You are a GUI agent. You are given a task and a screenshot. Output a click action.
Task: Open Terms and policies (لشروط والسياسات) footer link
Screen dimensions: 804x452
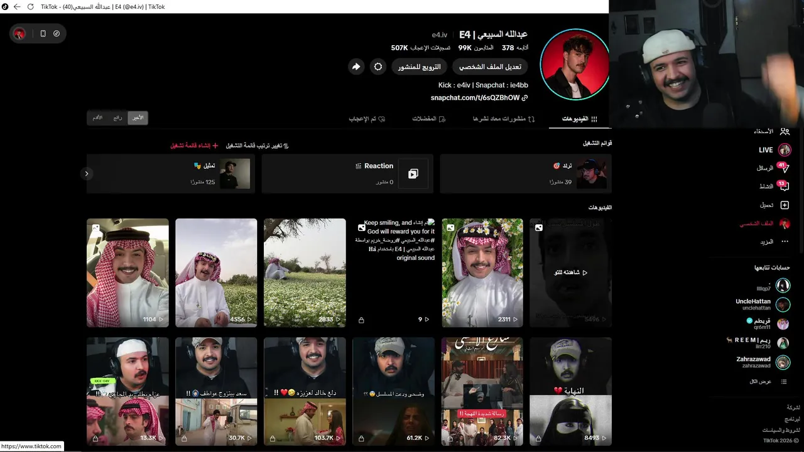pos(781,430)
